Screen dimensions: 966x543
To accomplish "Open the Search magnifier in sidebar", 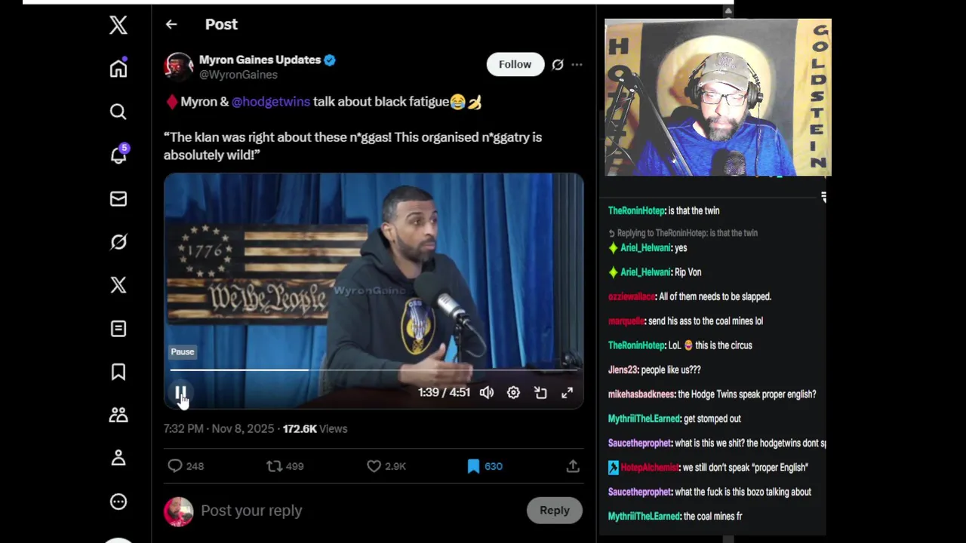I will pyautogui.click(x=118, y=112).
